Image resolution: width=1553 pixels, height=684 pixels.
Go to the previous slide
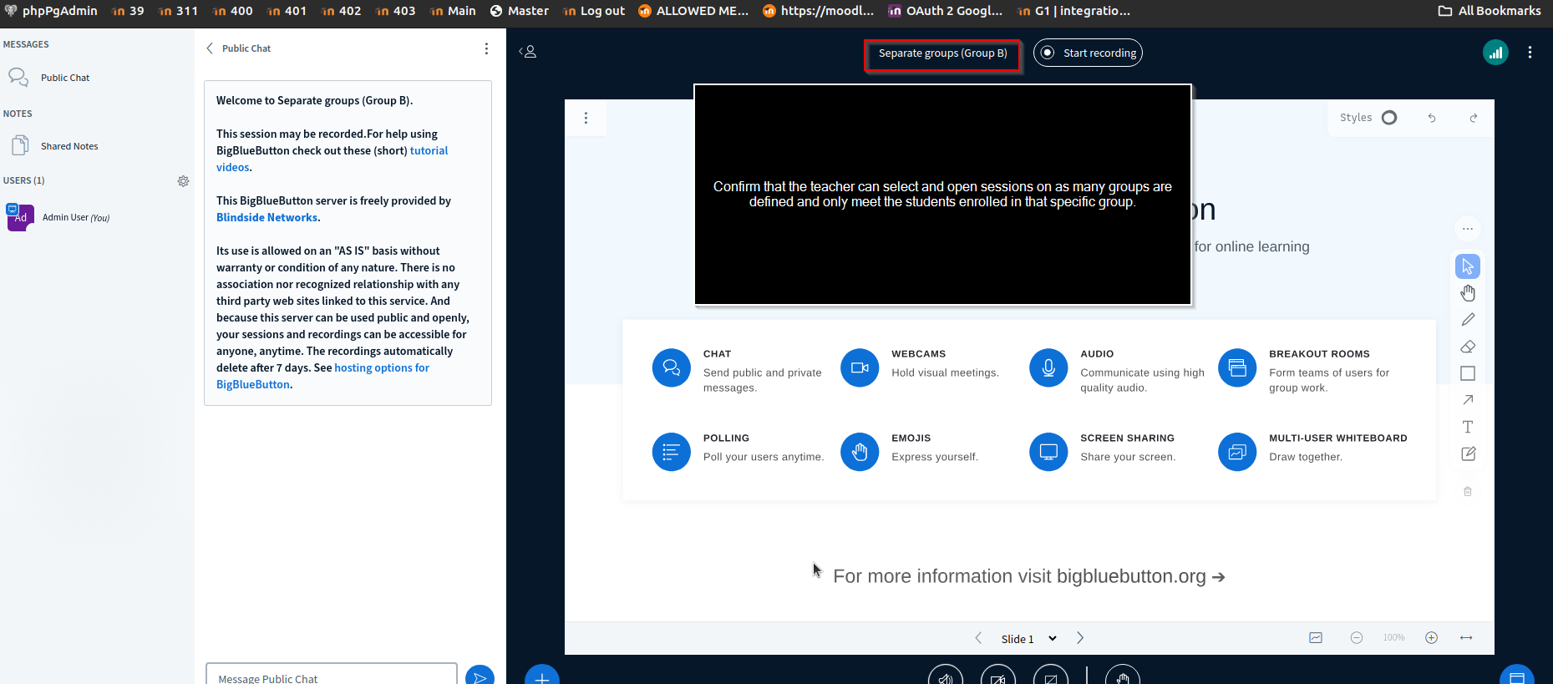(x=978, y=638)
